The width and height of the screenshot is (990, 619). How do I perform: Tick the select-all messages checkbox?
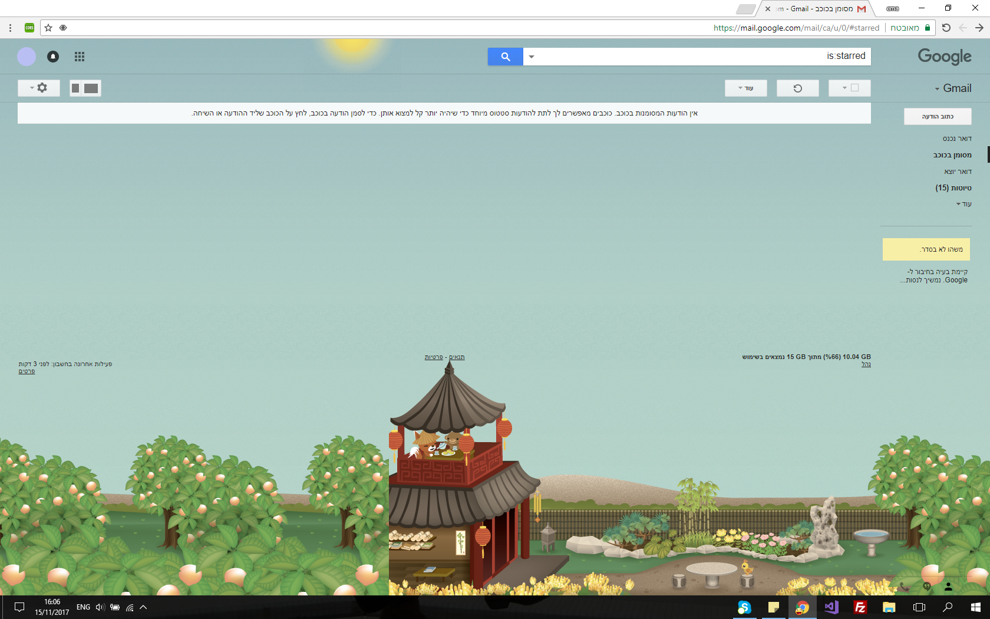click(x=855, y=88)
